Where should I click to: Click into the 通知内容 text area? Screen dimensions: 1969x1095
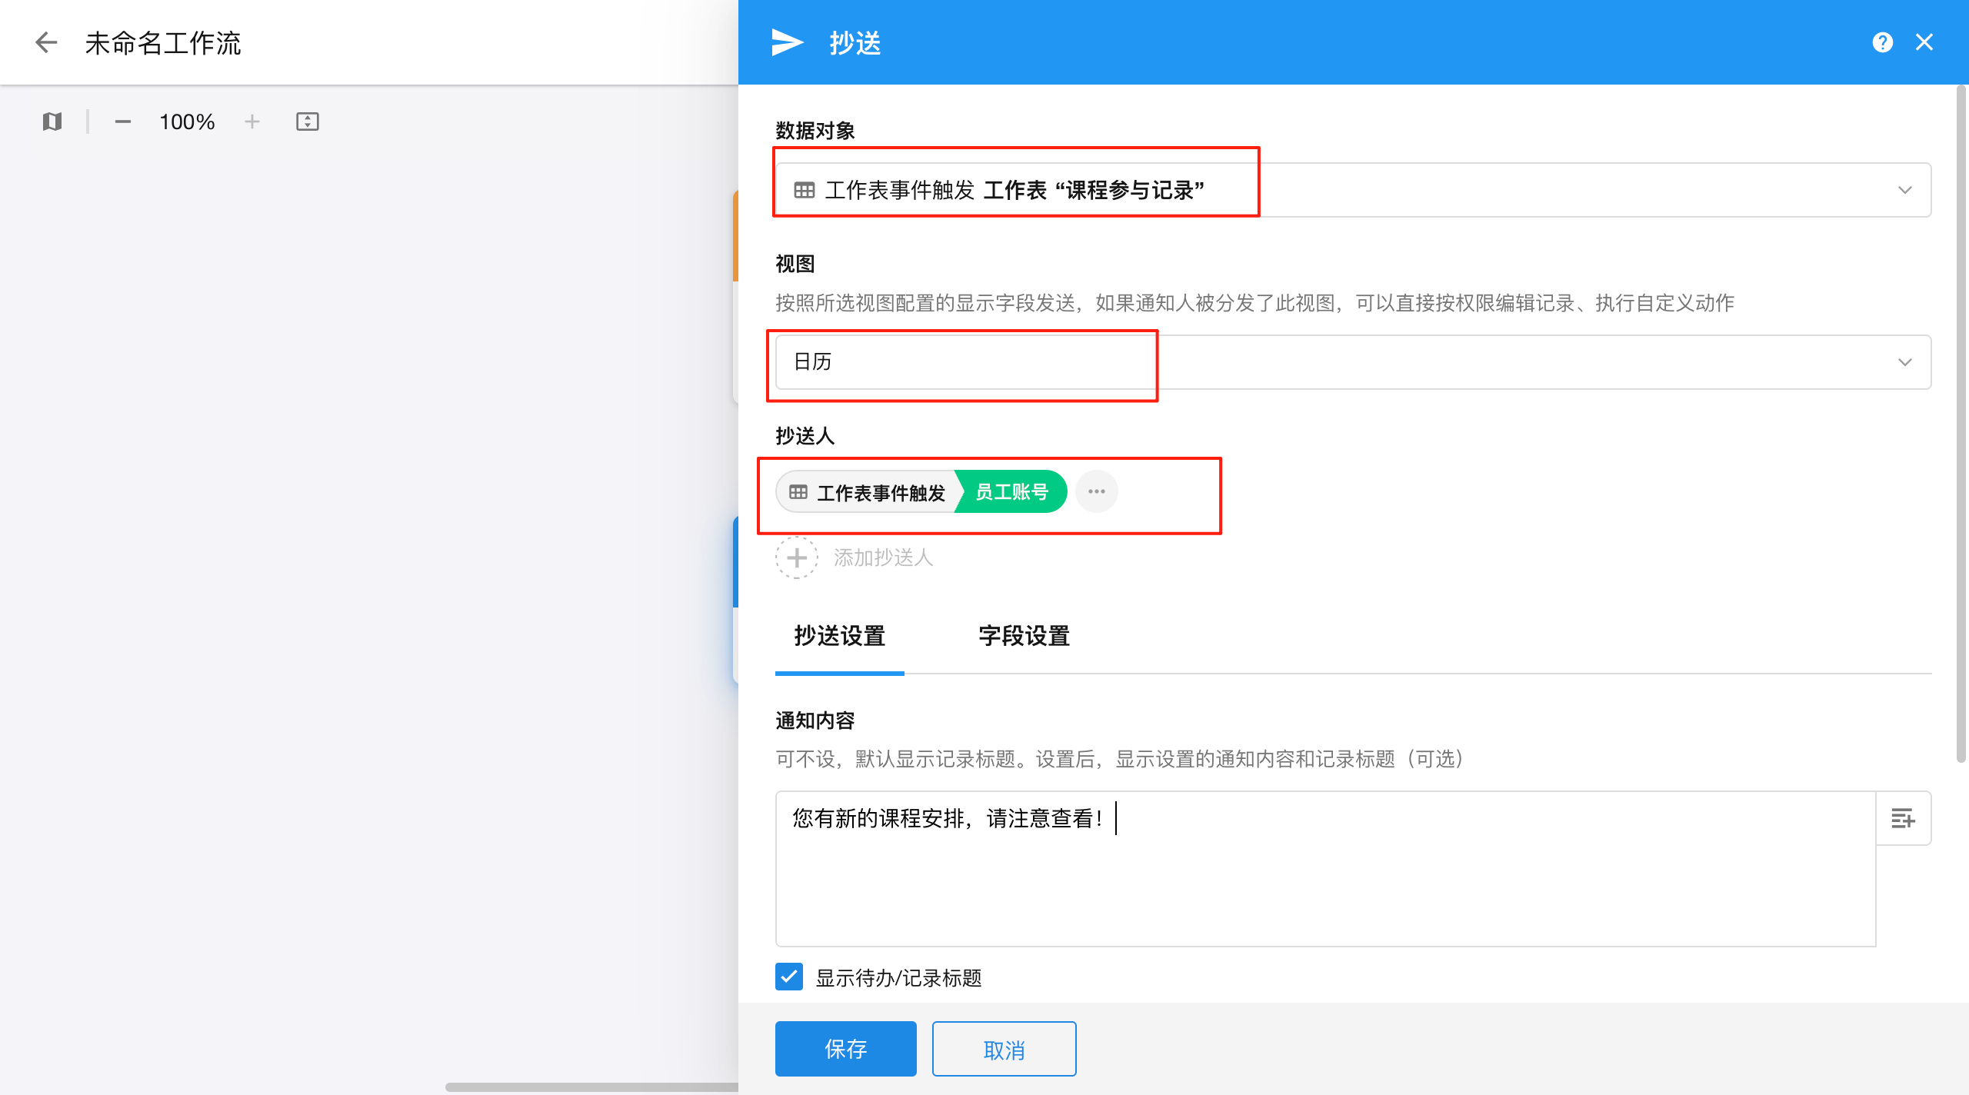coord(1325,869)
